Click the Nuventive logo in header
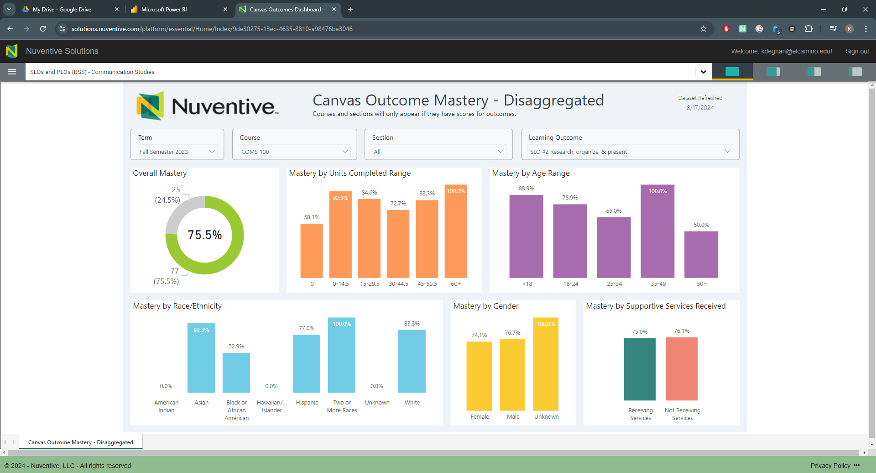The image size is (876, 473). tap(12, 51)
